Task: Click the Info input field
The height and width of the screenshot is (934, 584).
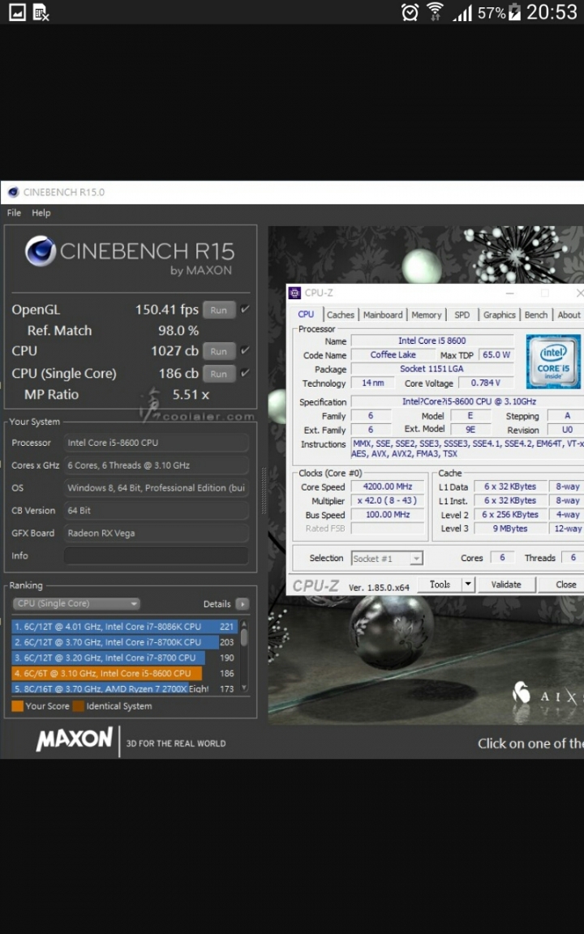Action: pyautogui.click(x=156, y=555)
